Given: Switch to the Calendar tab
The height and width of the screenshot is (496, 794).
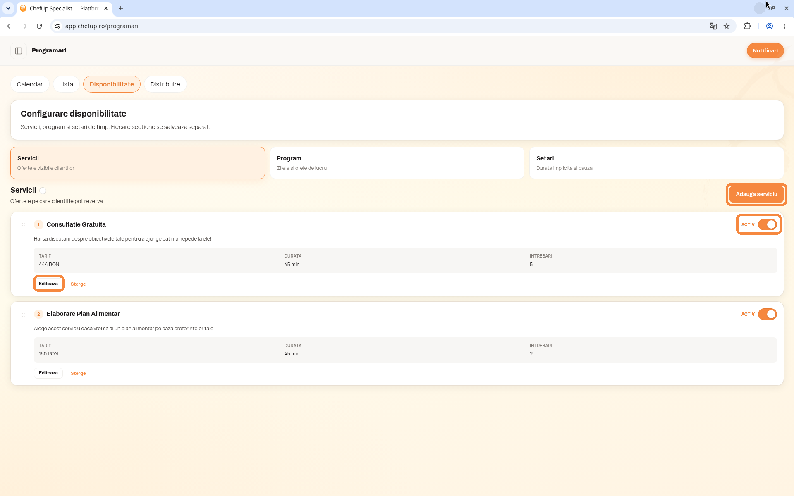Looking at the screenshot, I should 30,84.
